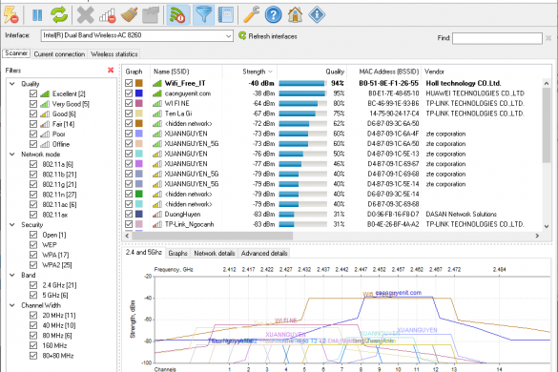Screen dimensions: 558x372
Task: Pause scanning with the pause icon
Action: (37, 15)
